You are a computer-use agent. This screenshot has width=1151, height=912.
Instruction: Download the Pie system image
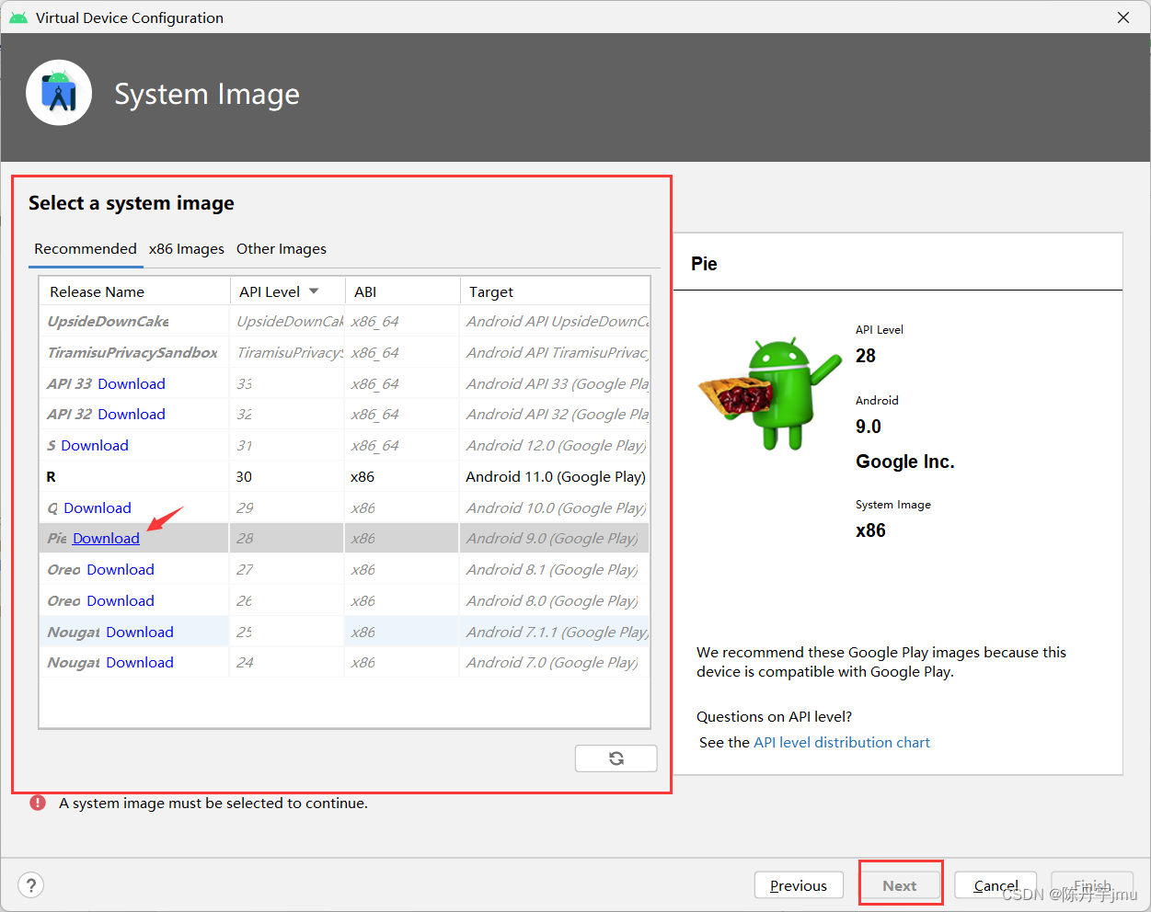[x=106, y=539]
